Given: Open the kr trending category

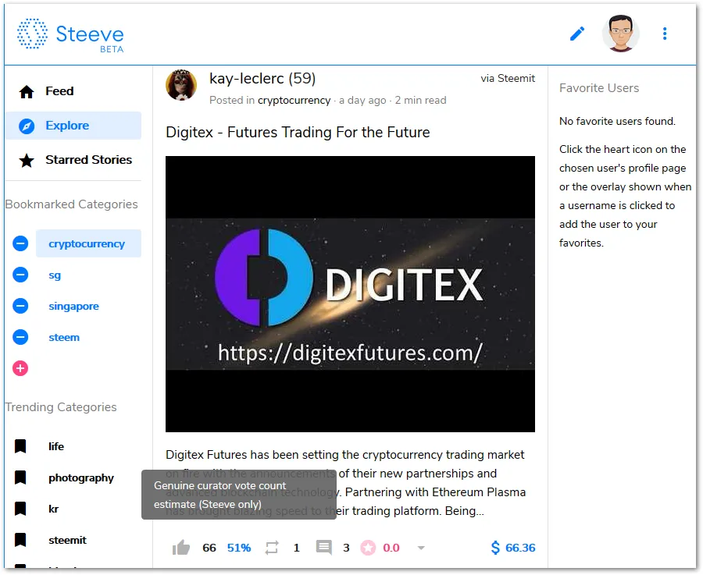Looking at the screenshot, I should [53, 509].
